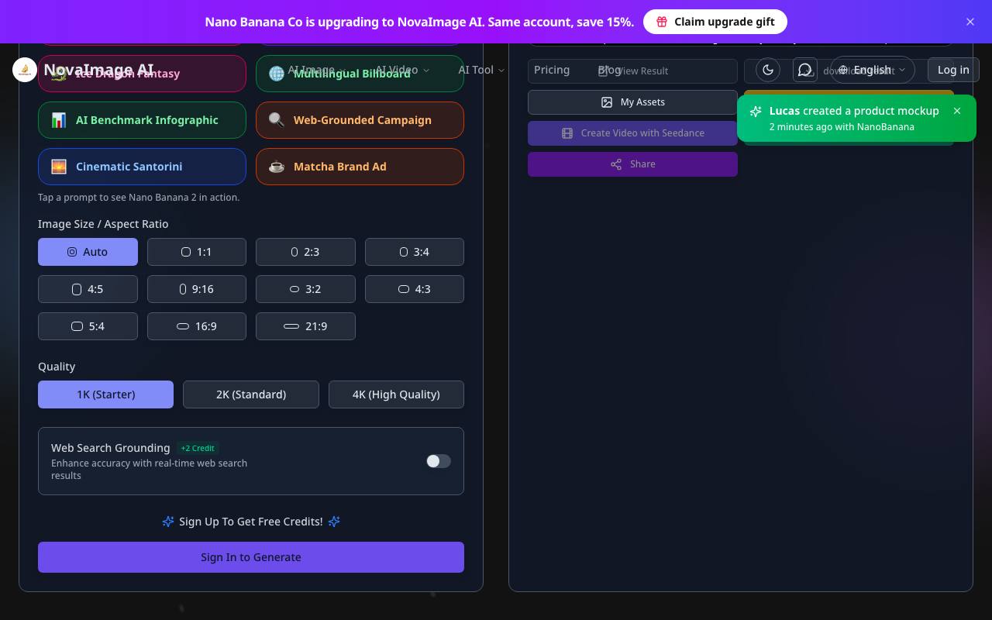
Task: Set quality to 4K (High Quality)
Action: click(x=396, y=394)
